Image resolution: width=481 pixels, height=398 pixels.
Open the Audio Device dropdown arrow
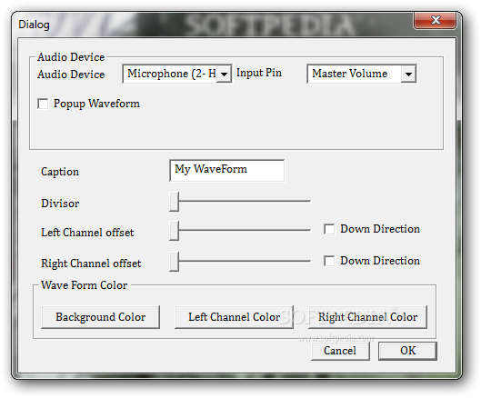point(224,74)
